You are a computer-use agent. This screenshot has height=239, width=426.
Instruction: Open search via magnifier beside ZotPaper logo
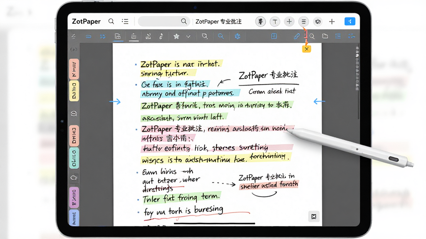tap(111, 21)
